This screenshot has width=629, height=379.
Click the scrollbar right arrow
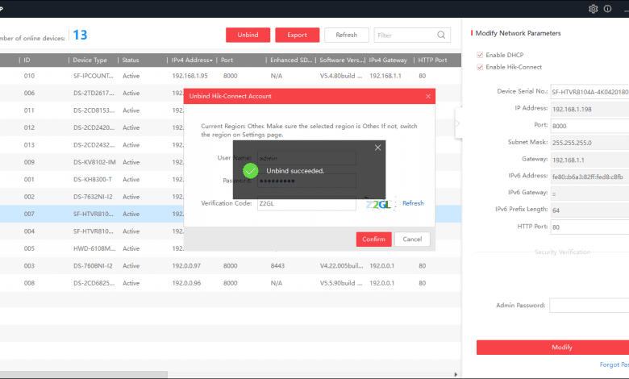coord(456,375)
